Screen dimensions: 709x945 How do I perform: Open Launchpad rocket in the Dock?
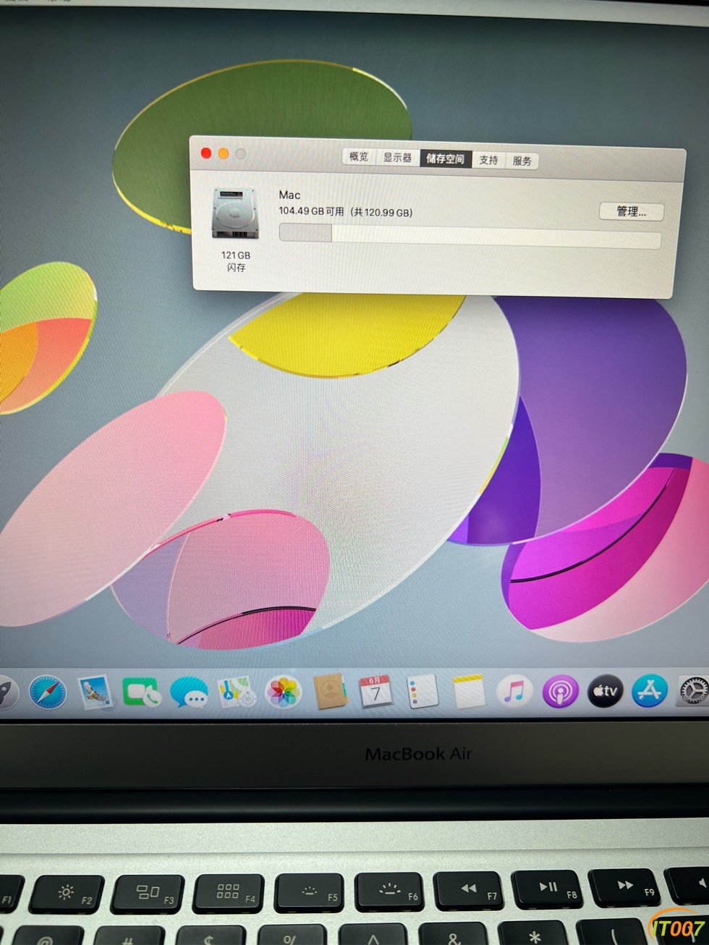6,693
